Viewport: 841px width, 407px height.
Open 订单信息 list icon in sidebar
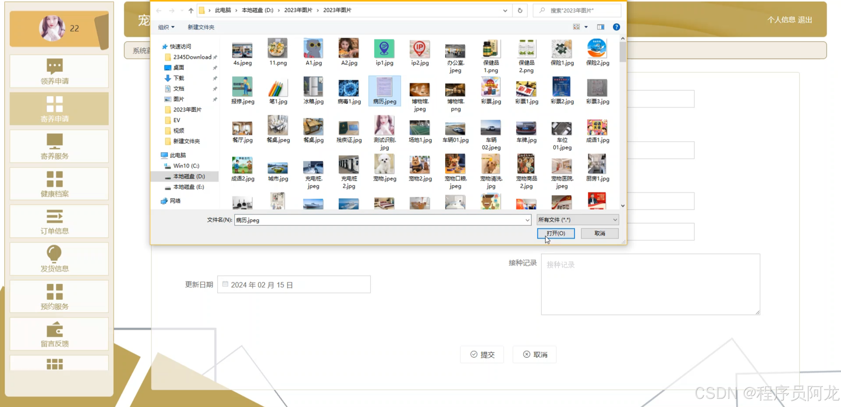click(x=55, y=216)
